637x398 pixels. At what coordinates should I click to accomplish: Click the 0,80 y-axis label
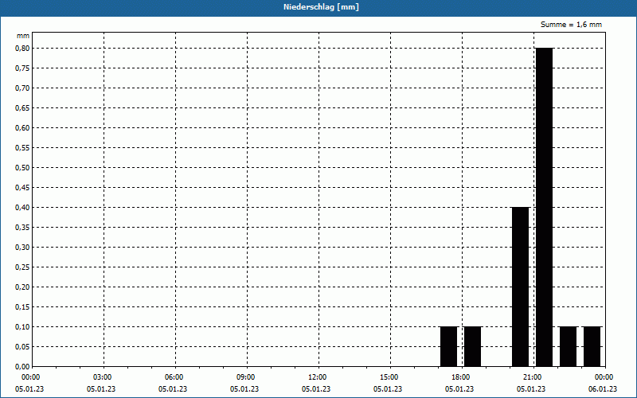click(22, 49)
